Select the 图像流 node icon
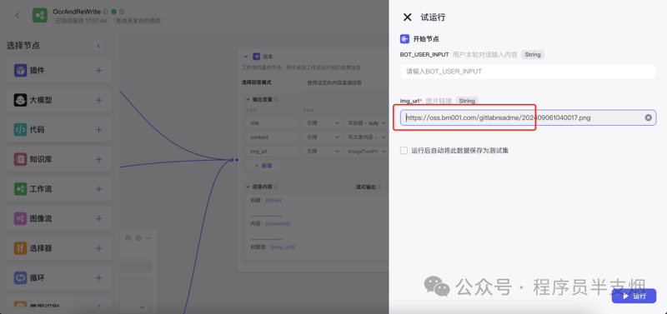The height and width of the screenshot is (314, 667). click(20, 218)
